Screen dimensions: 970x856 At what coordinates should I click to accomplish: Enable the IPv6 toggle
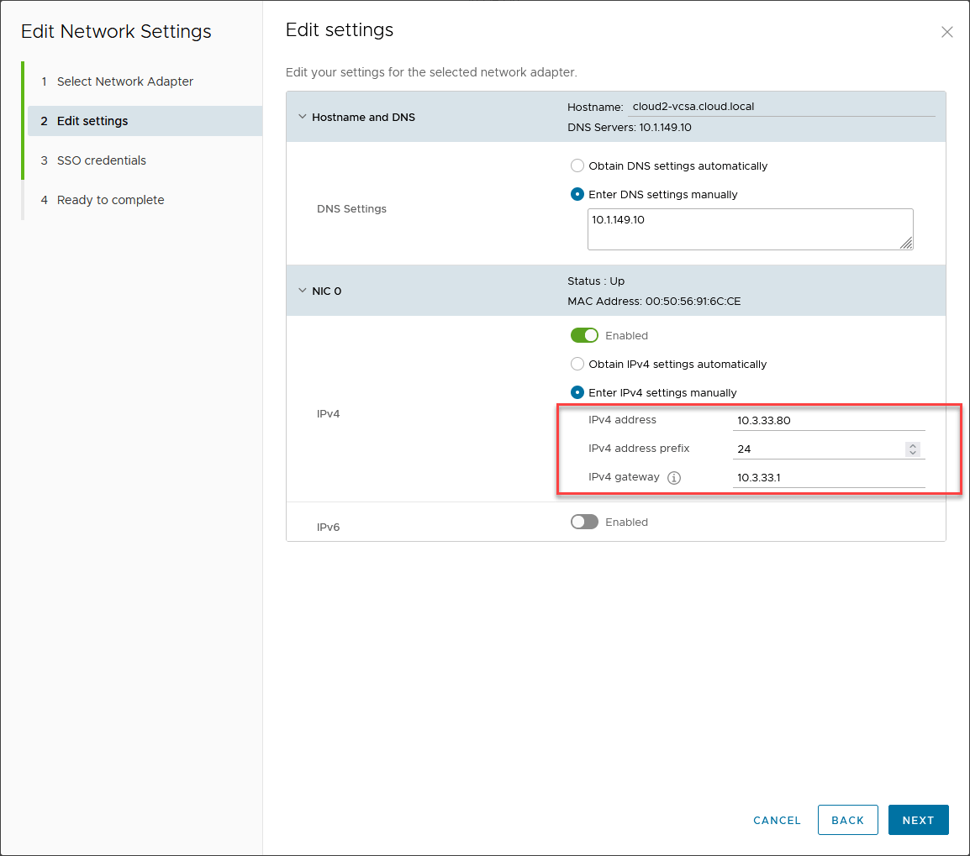point(584,523)
